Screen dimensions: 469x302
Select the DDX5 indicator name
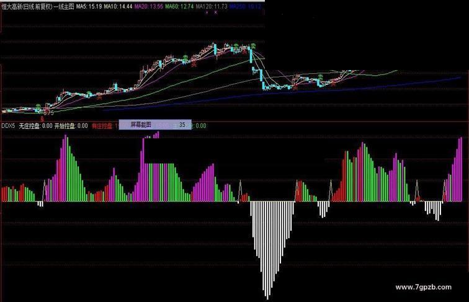click(x=8, y=126)
